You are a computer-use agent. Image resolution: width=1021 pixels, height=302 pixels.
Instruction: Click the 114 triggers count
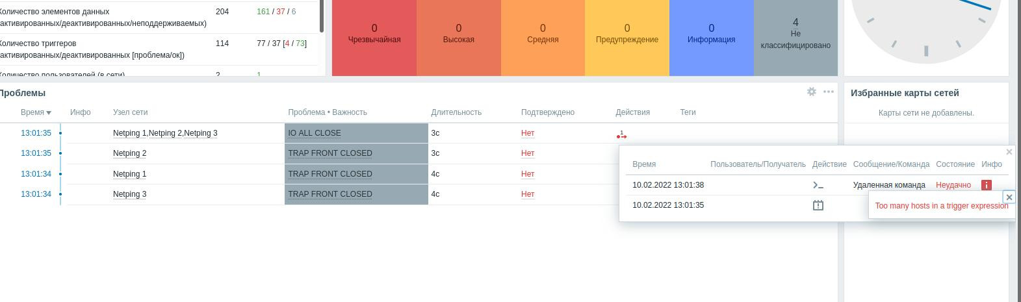(222, 44)
